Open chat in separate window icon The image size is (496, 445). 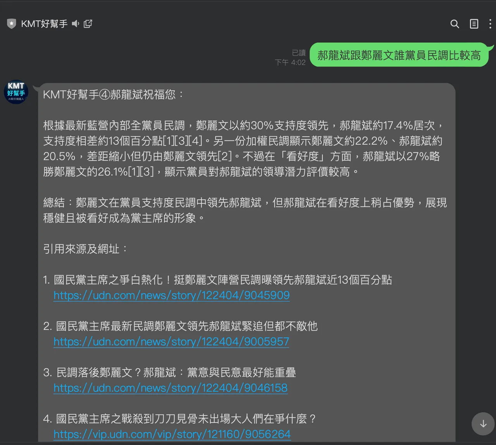[x=88, y=24]
